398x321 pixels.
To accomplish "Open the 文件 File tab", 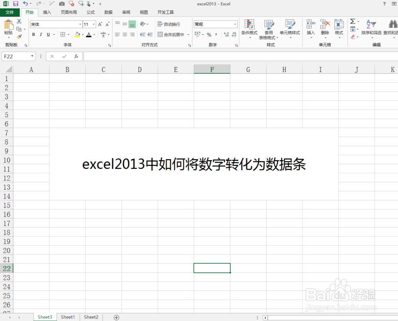I will pyautogui.click(x=10, y=12).
